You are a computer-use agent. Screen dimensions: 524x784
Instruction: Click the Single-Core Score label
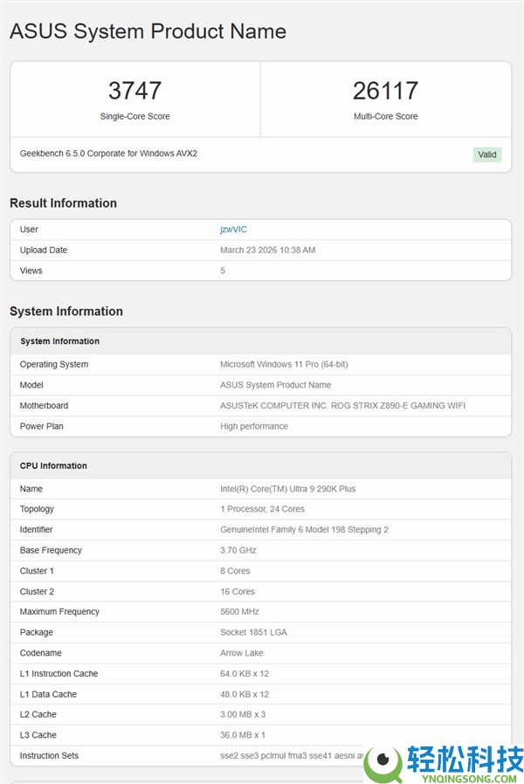pyautogui.click(x=135, y=116)
